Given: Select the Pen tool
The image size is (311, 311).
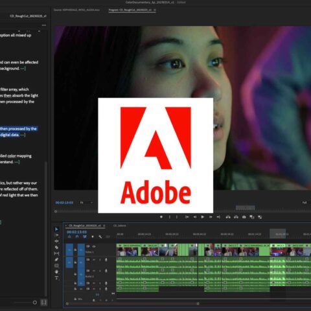Looking at the screenshot, I should [56, 260].
